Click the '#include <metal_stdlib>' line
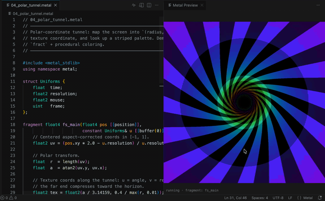The height and width of the screenshot is (201, 325). (51, 63)
